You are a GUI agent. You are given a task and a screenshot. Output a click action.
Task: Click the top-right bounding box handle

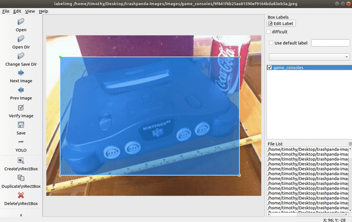[x=239, y=57]
